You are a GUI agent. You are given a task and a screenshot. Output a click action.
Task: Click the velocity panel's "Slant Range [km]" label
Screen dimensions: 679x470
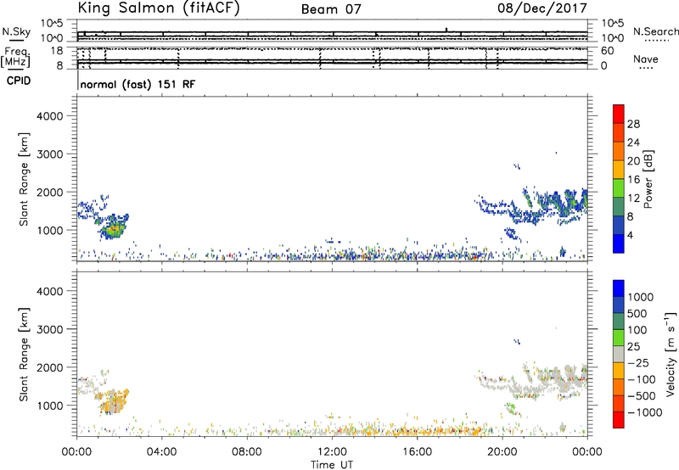point(24,355)
